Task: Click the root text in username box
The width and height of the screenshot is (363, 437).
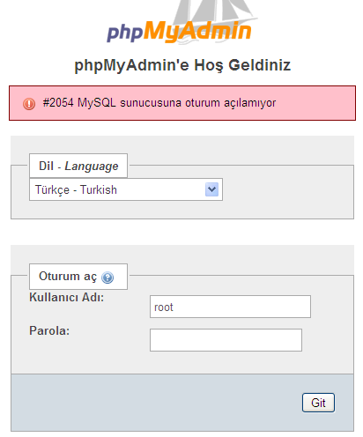Action: tap(164, 307)
